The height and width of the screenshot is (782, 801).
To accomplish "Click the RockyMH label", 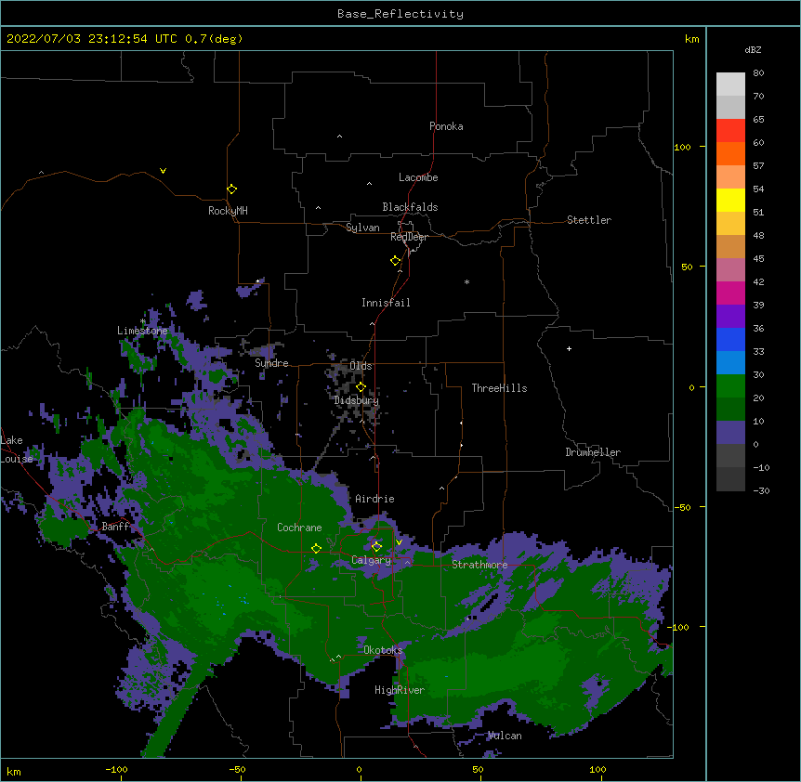I will (x=228, y=211).
